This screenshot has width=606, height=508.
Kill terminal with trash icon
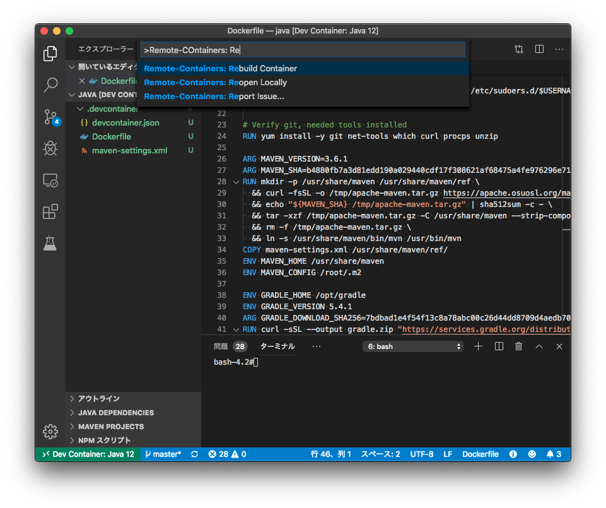pos(518,346)
